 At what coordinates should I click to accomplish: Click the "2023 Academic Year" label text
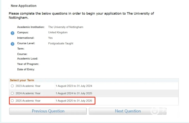pos(28,86)
